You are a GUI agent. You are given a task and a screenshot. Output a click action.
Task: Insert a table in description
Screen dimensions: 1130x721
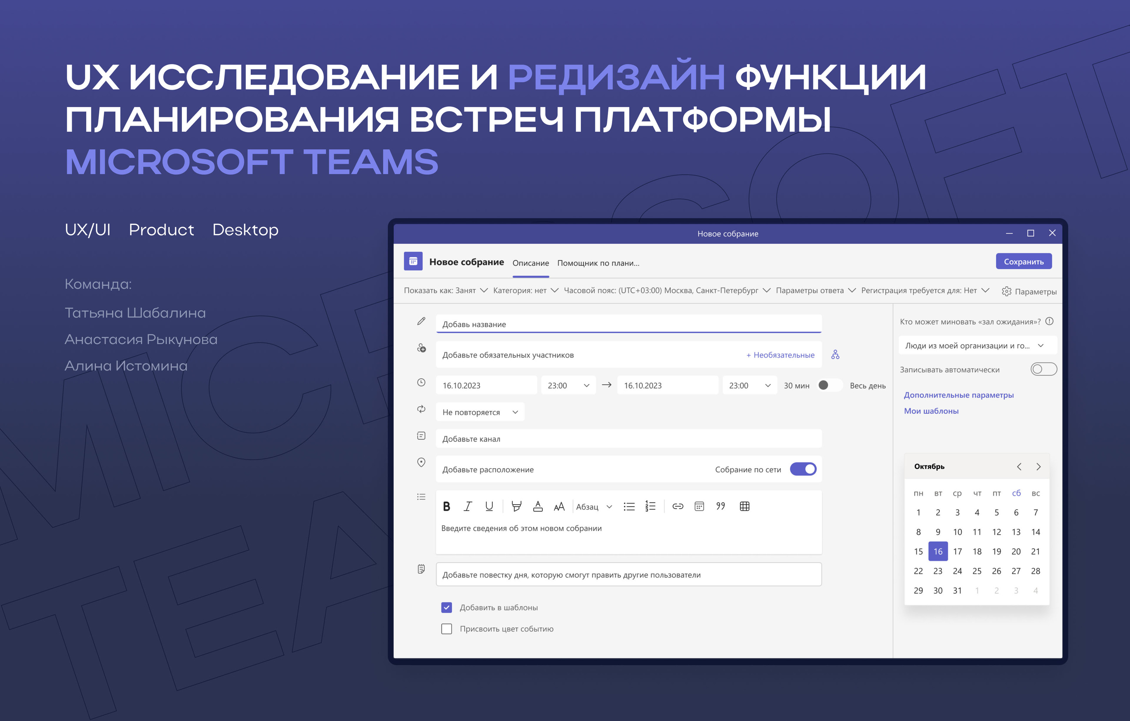744,506
